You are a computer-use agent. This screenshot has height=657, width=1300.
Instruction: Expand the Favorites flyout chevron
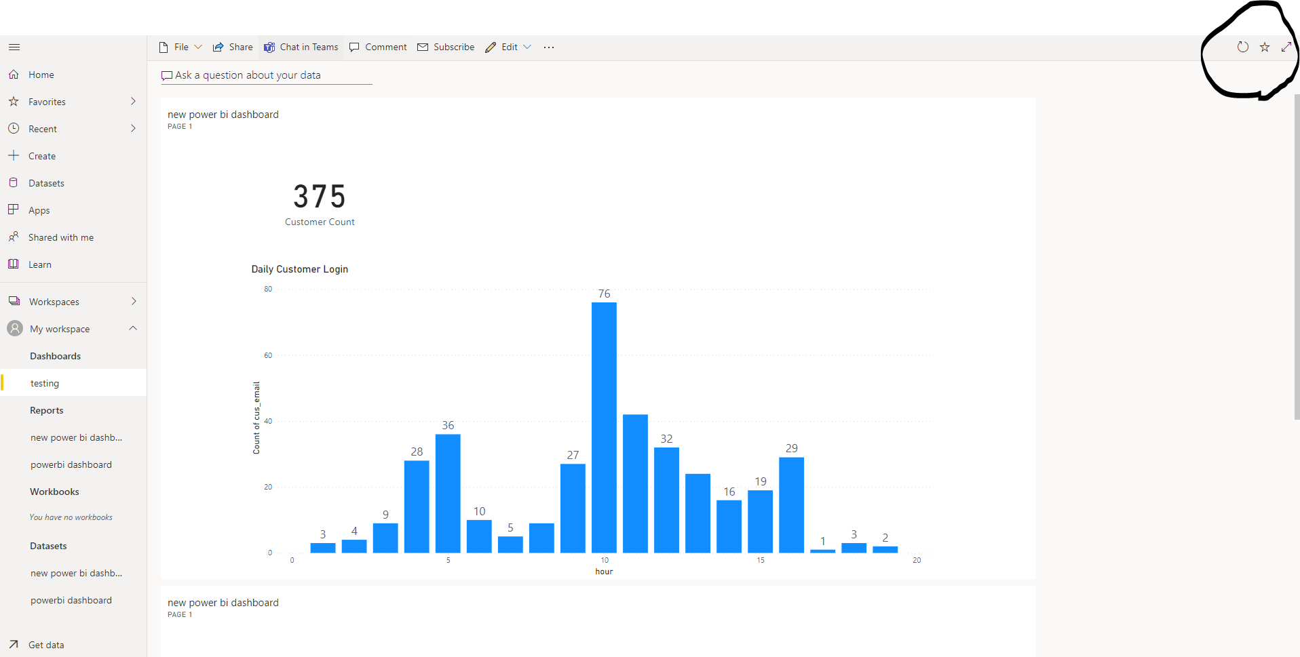(133, 101)
